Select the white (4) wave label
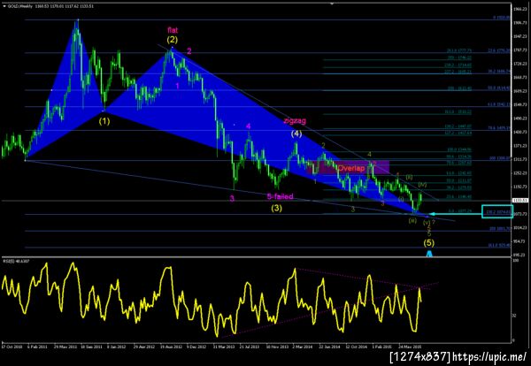The height and width of the screenshot is (366, 531). click(296, 134)
